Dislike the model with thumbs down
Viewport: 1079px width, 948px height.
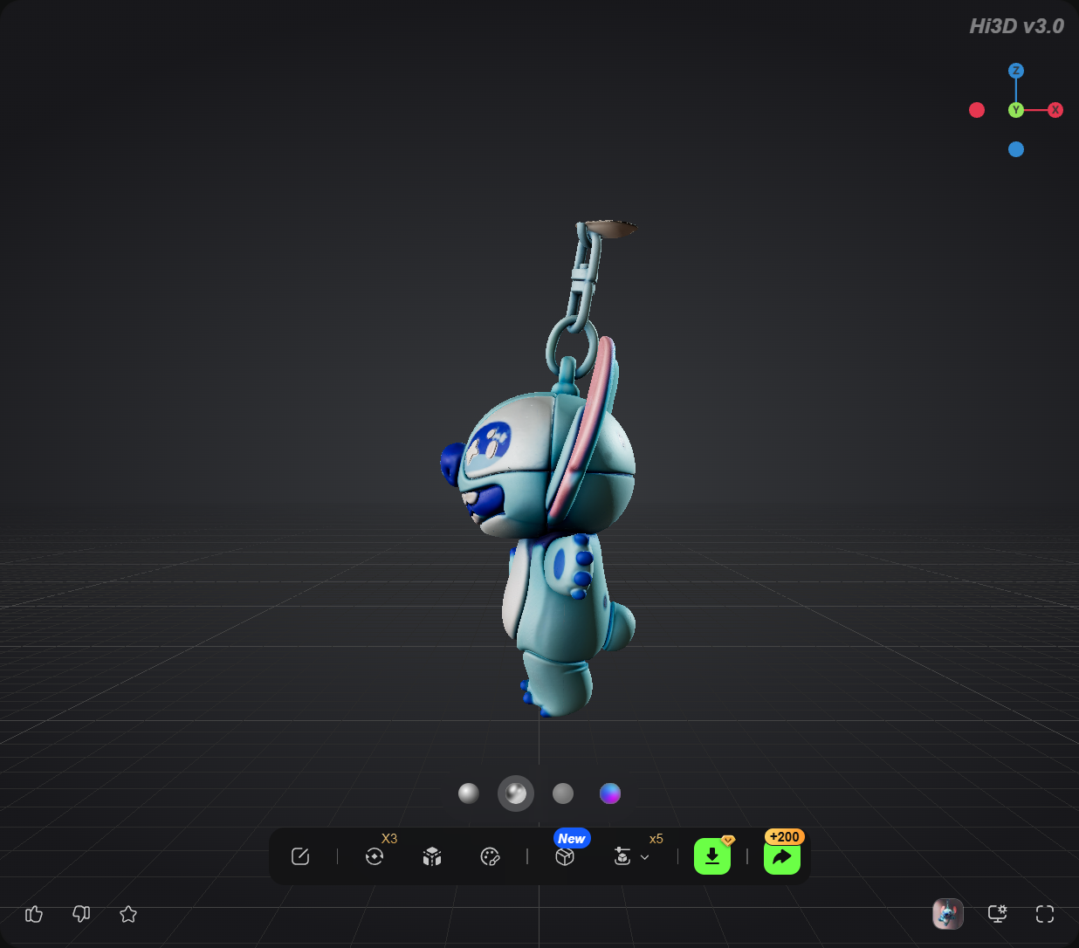tap(81, 914)
